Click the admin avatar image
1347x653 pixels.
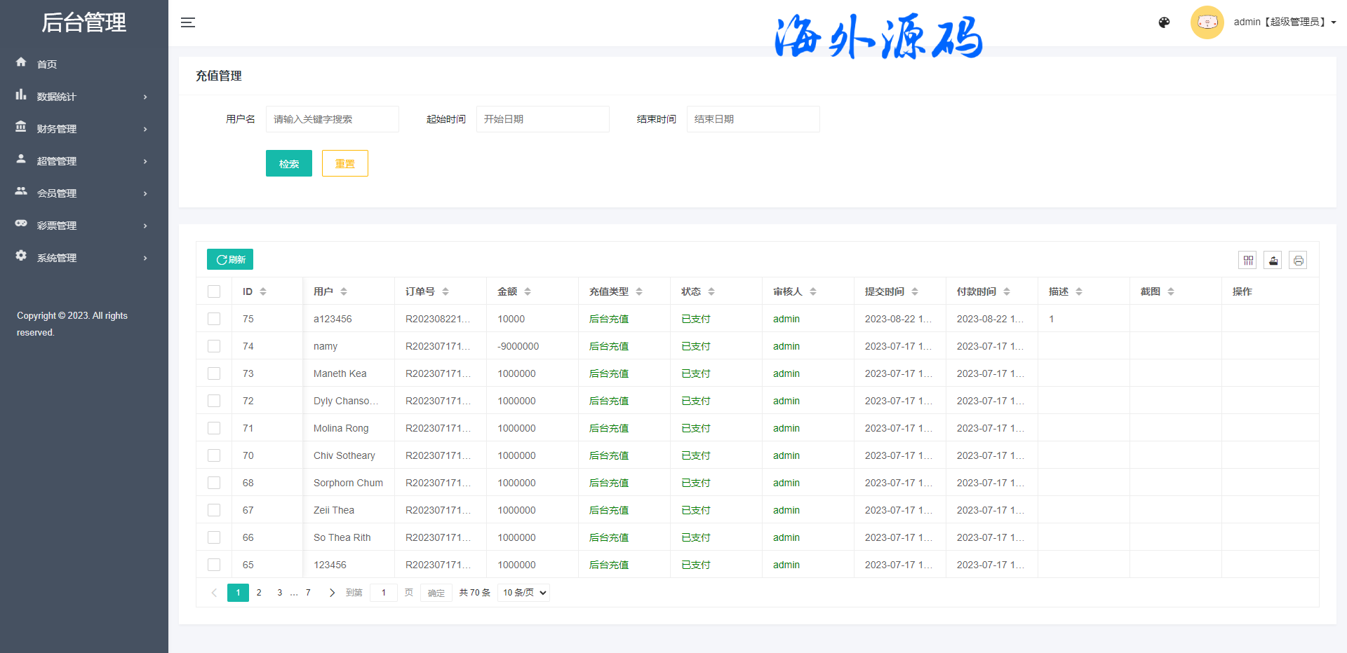click(1207, 22)
